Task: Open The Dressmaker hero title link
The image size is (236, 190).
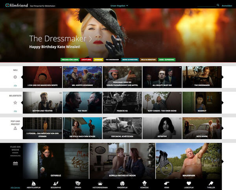Action: 60,39
